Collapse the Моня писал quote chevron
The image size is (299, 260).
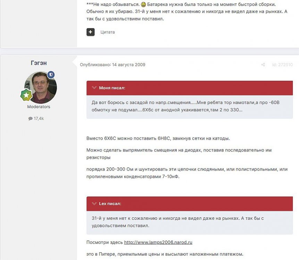click(94, 88)
